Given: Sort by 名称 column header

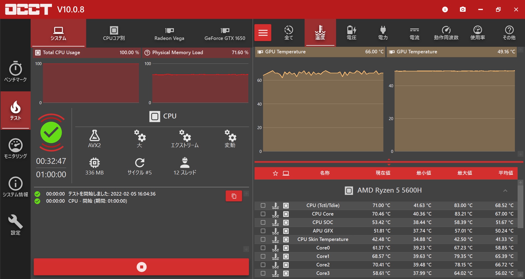Looking at the screenshot, I should point(325,173).
